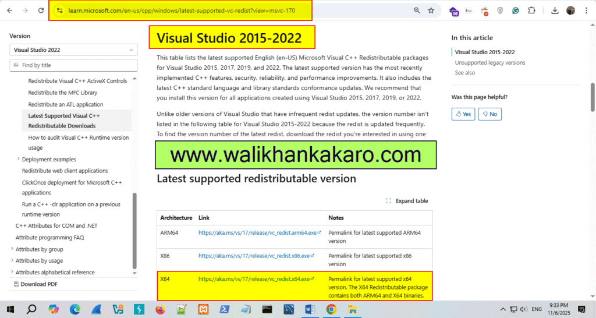Open the Visual Studio 2022 version dropdown
Screen dimensions: 596x318
[x=73, y=50]
